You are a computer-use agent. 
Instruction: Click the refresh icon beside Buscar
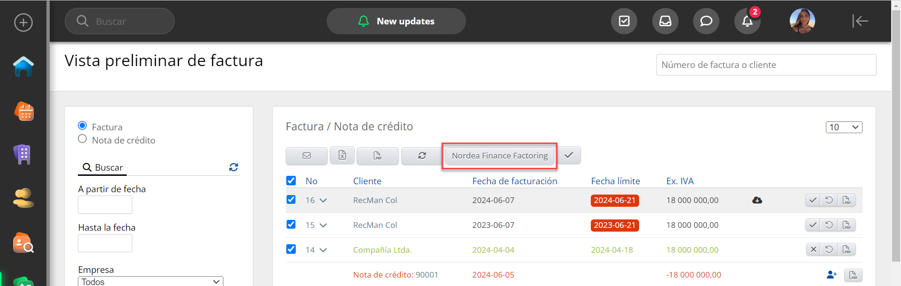tap(234, 167)
